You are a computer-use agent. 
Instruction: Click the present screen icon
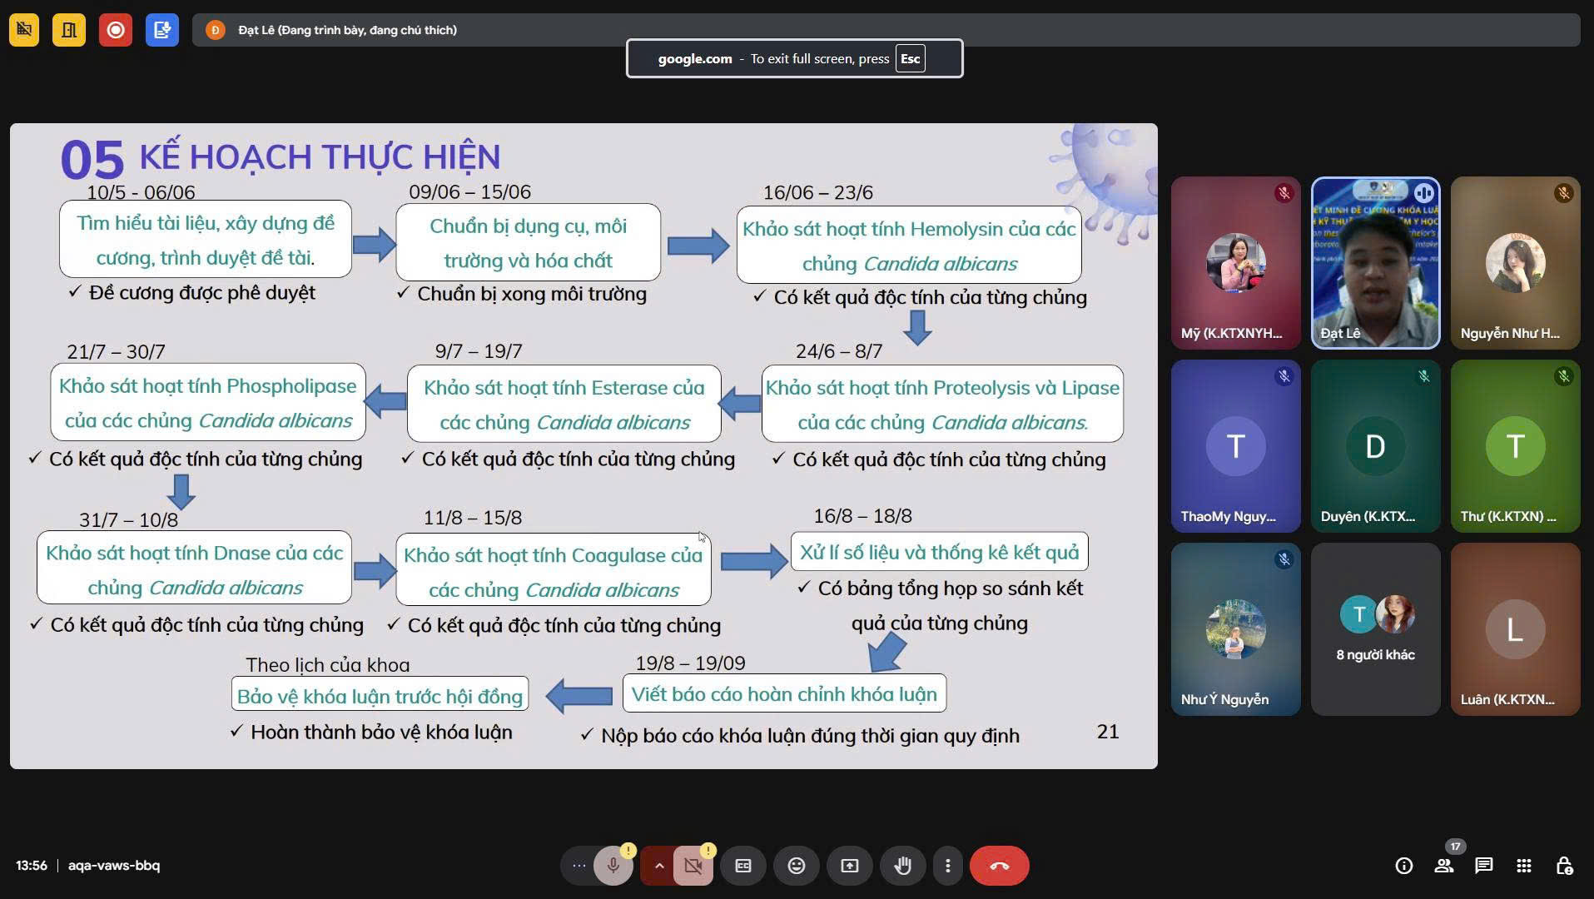click(849, 866)
